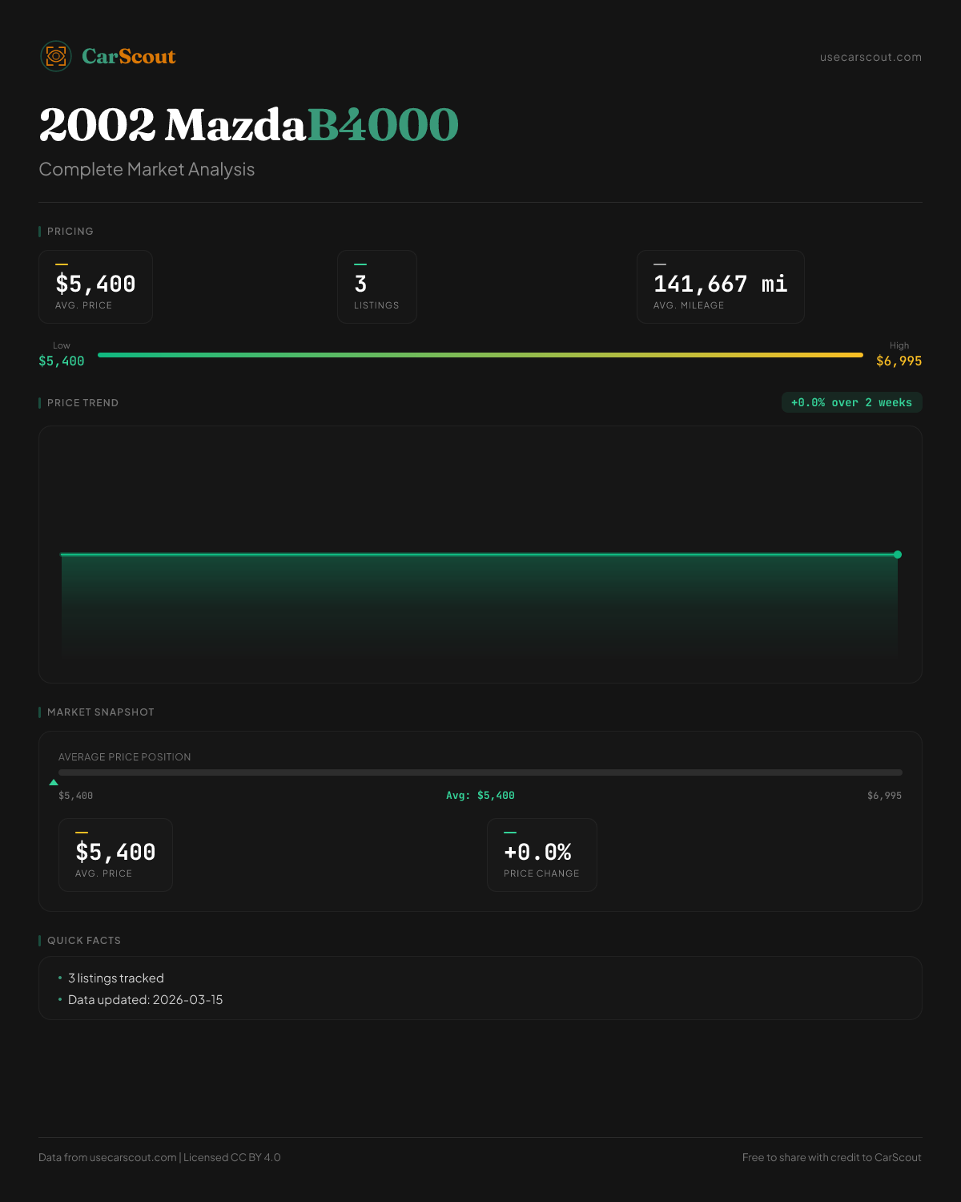Select the $5,400 avg. price card in Pricing

[x=95, y=287]
